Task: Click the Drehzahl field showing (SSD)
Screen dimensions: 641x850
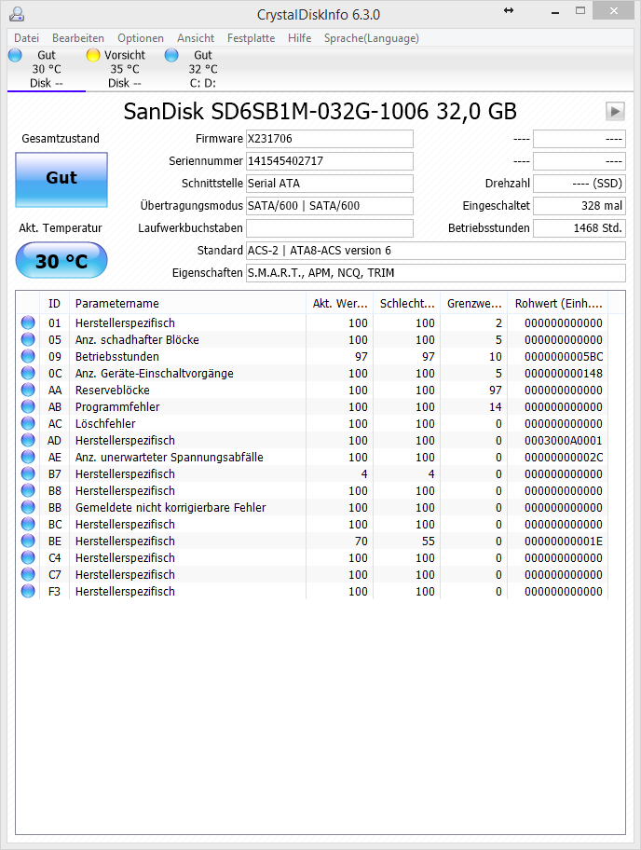Action: (580, 184)
